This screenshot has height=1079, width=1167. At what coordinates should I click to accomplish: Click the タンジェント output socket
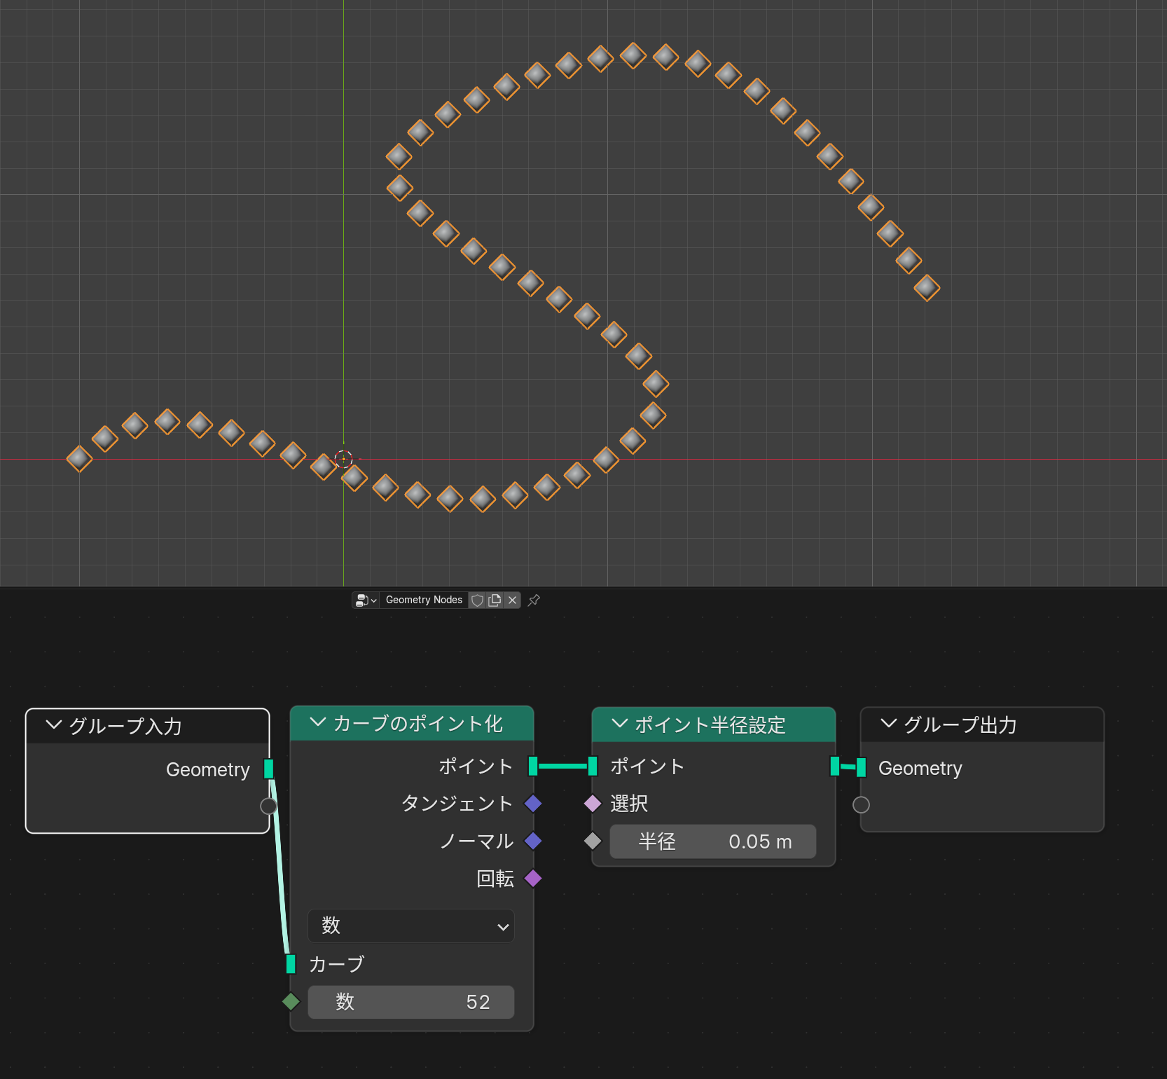coord(533,804)
